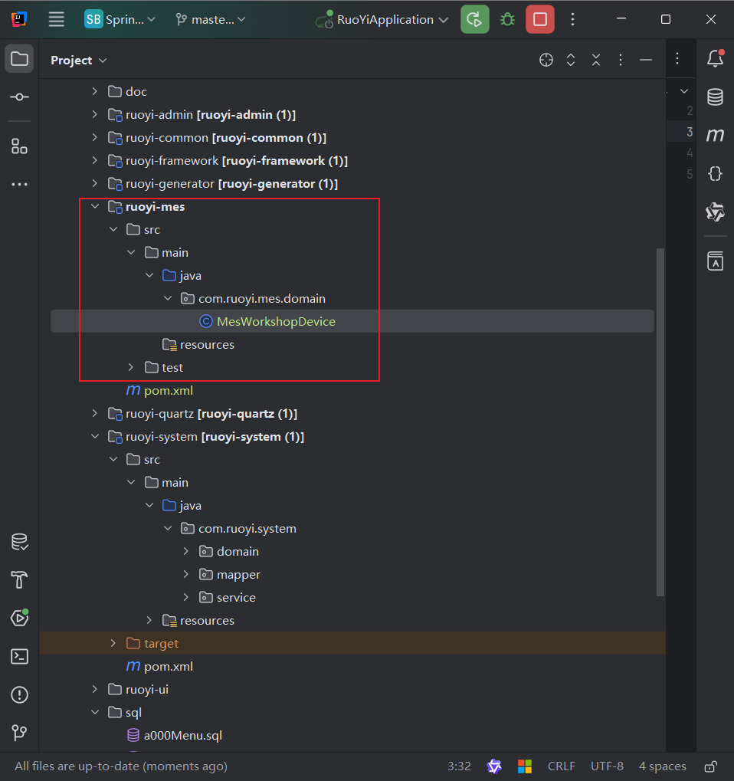Open the Project tool window folder icon
The image size is (734, 781).
click(x=19, y=59)
